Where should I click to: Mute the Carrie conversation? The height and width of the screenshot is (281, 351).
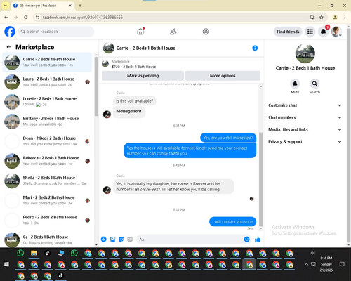[295, 84]
